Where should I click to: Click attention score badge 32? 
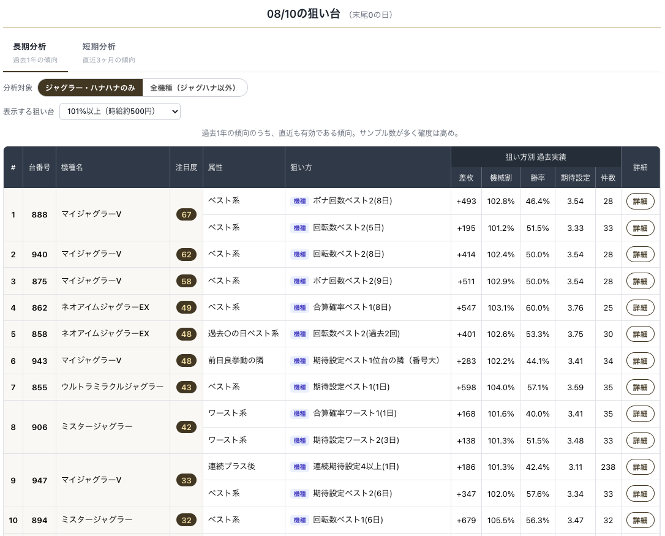[x=186, y=520]
